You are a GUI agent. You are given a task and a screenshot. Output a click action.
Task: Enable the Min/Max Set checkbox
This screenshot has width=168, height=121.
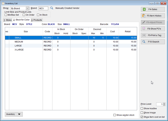pos(6,15)
